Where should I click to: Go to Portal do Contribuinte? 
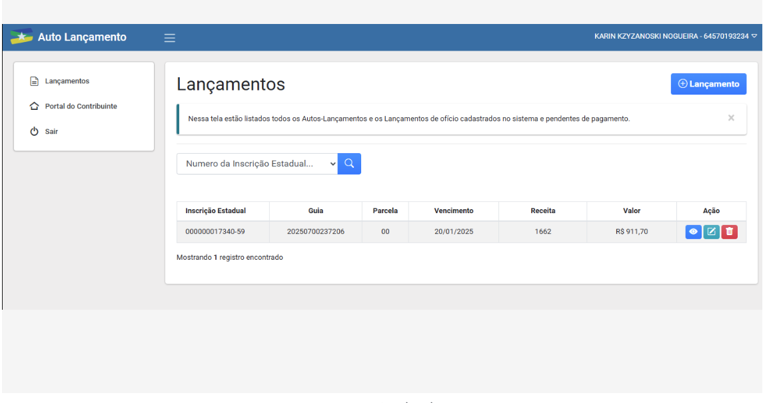80,107
